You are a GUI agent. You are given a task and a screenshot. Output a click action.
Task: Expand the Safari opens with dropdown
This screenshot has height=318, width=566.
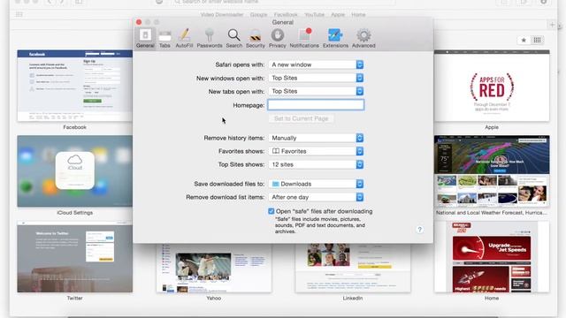[x=316, y=64]
